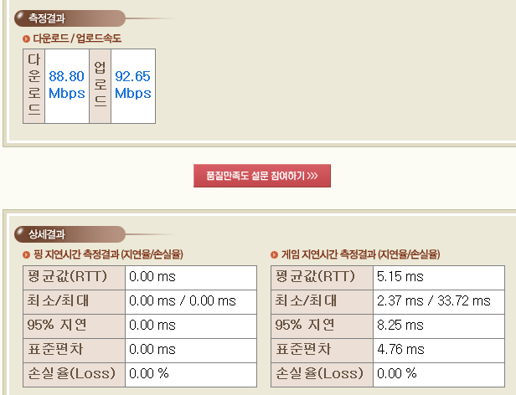Select the game 최소/최대 value 2.37 ms / 33.72 ms
Viewport: 516px width, 395px height.
[434, 300]
